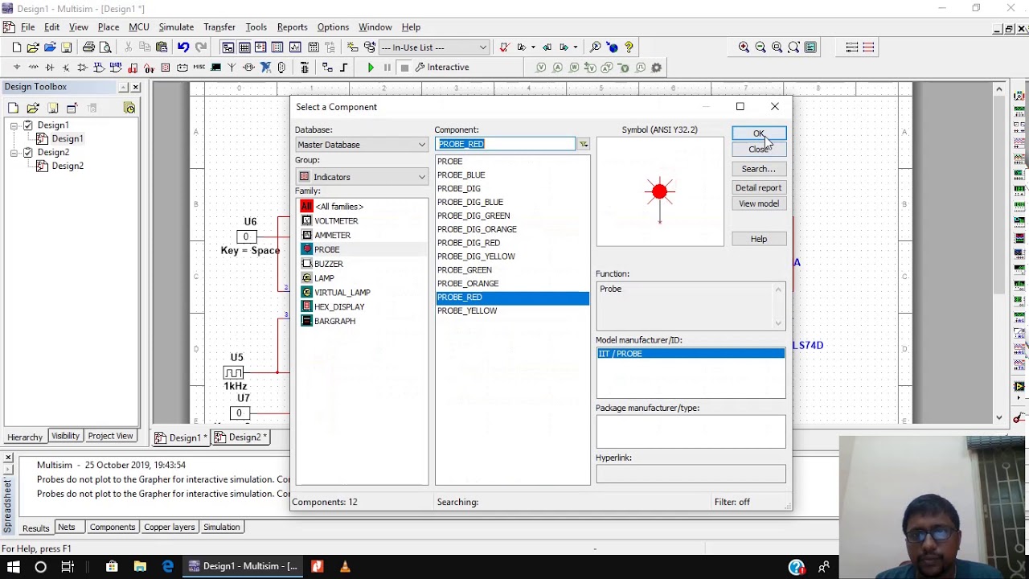Click the Zoom to fit page icon
This screenshot has height=579, width=1029.
coord(794,47)
